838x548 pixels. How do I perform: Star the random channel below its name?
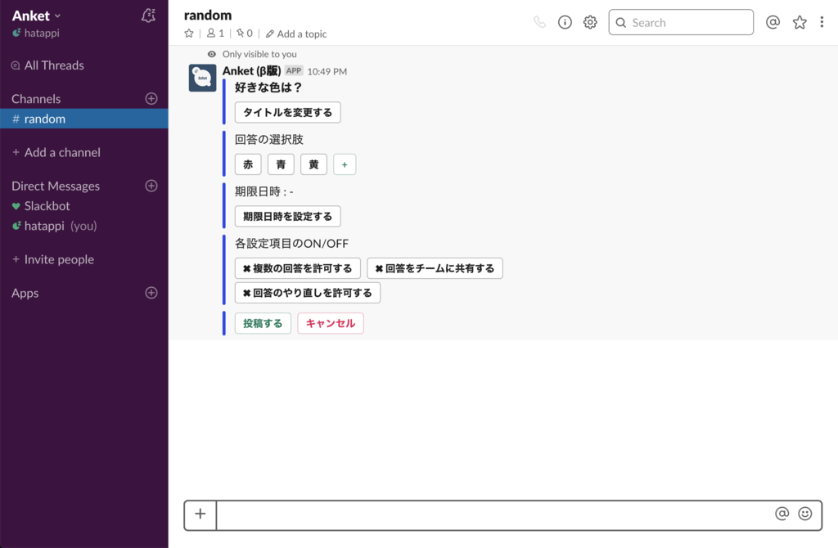tap(189, 34)
